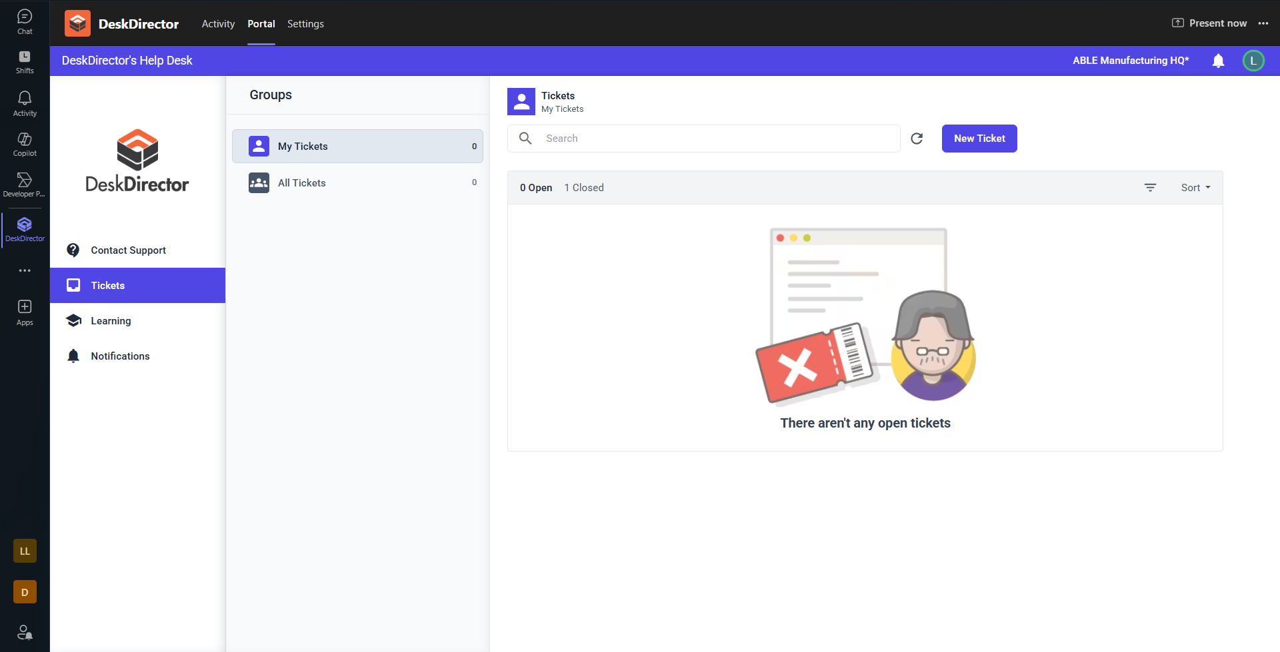Viewport: 1280px width, 652px height.
Task: Expand the Sort dropdown
Action: tap(1195, 188)
